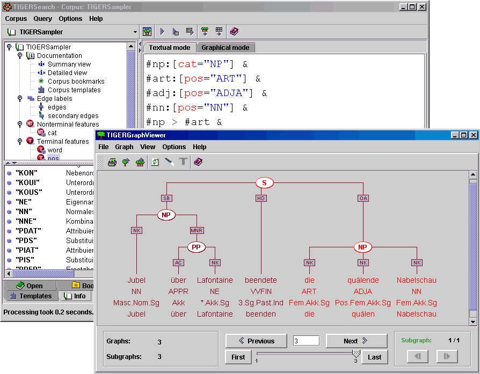
Task: Click the printer icon in TIGERGraphViewer toolbar
Action: [x=112, y=162]
